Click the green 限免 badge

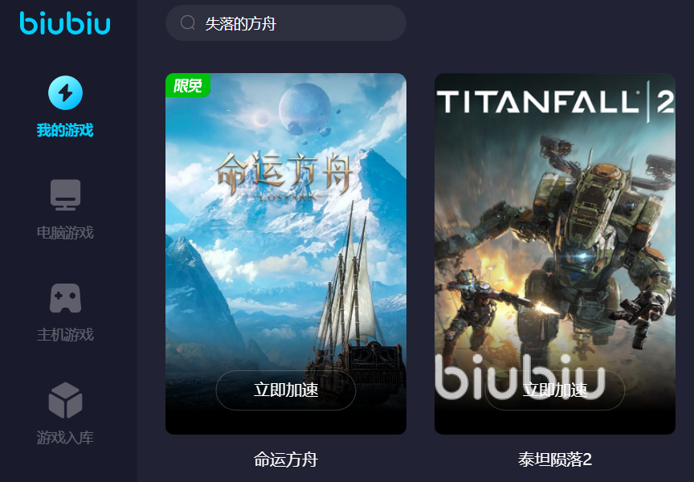(x=188, y=85)
